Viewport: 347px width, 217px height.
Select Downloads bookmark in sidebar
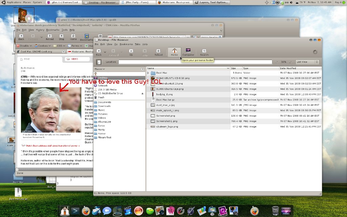click(x=119, y=106)
